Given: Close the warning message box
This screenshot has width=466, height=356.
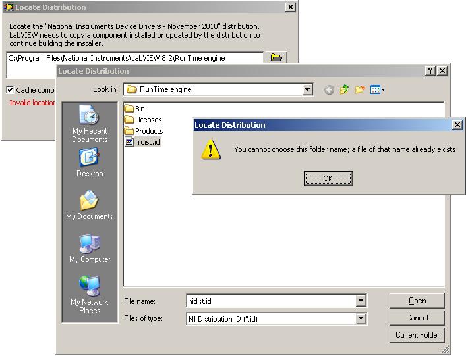Looking at the screenshot, I should (x=457, y=125).
